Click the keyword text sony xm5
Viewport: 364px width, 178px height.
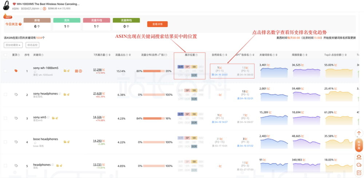click(x=40, y=117)
